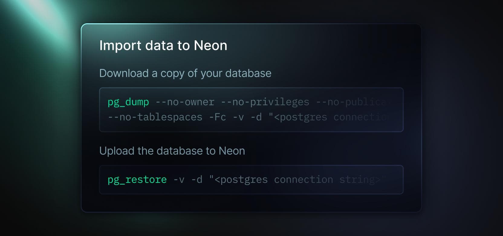Select the green pg_restore command word

(x=137, y=180)
